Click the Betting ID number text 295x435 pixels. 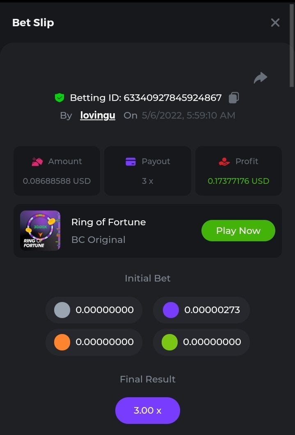[172, 98]
